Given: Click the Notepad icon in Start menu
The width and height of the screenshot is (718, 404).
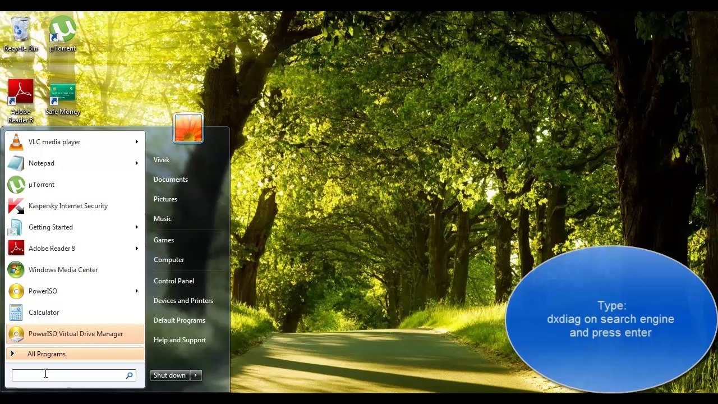Looking at the screenshot, I should click(16, 163).
